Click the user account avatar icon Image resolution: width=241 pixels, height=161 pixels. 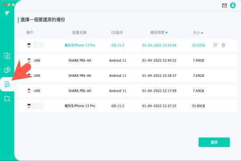233,6
